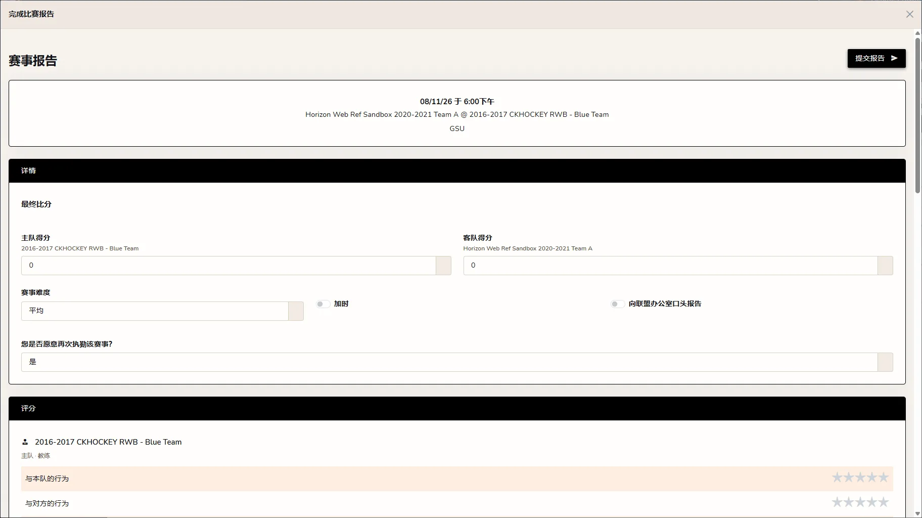This screenshot has width=922, height=518.
Task: Click the 主队得分 stepper control
Action: 443,266
